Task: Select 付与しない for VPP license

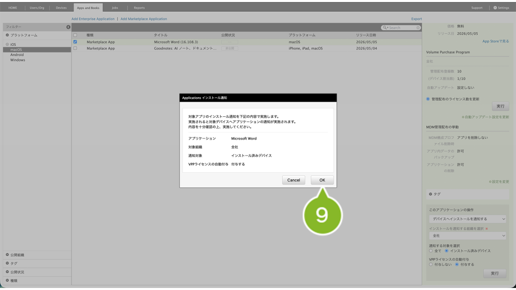Action: point(431,264)
